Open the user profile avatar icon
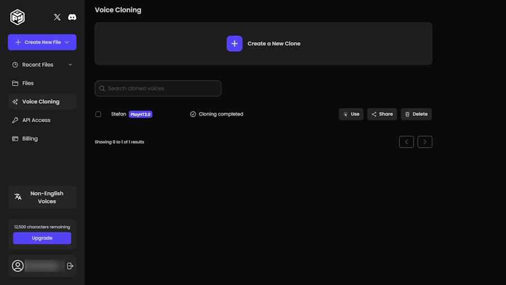 tap(18, 266)
